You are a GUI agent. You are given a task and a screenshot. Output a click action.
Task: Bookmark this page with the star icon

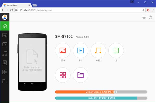(143, 10)
